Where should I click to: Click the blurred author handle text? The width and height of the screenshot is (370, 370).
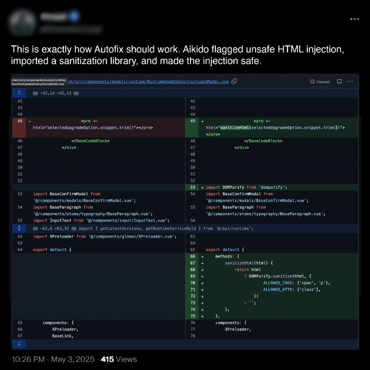coord(70,29)
